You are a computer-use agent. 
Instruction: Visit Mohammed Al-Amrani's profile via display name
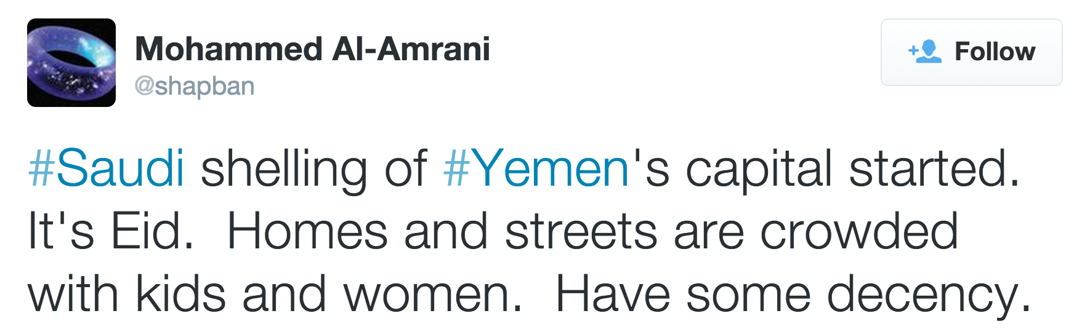312,49
